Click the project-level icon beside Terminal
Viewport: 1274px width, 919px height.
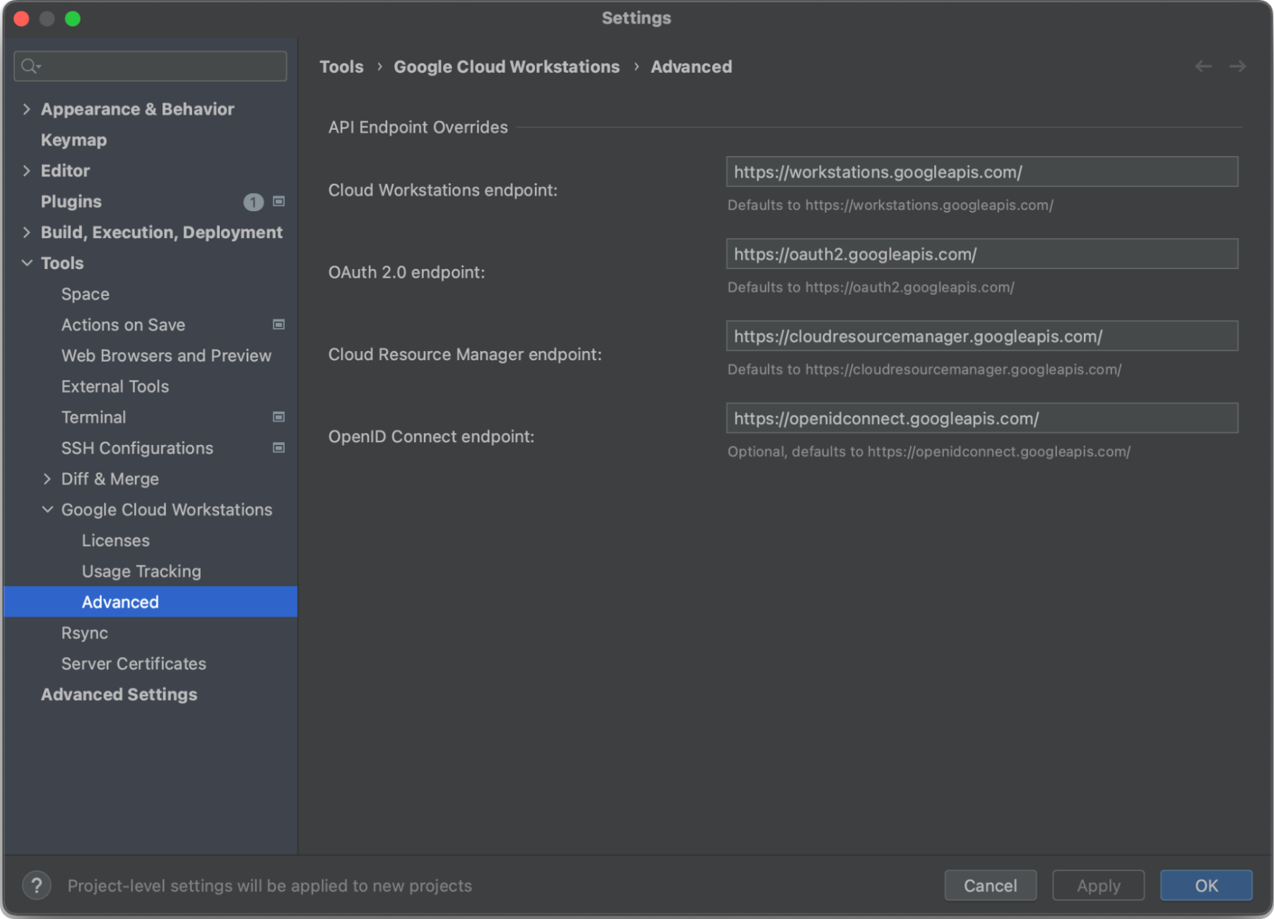click(279, 417)
